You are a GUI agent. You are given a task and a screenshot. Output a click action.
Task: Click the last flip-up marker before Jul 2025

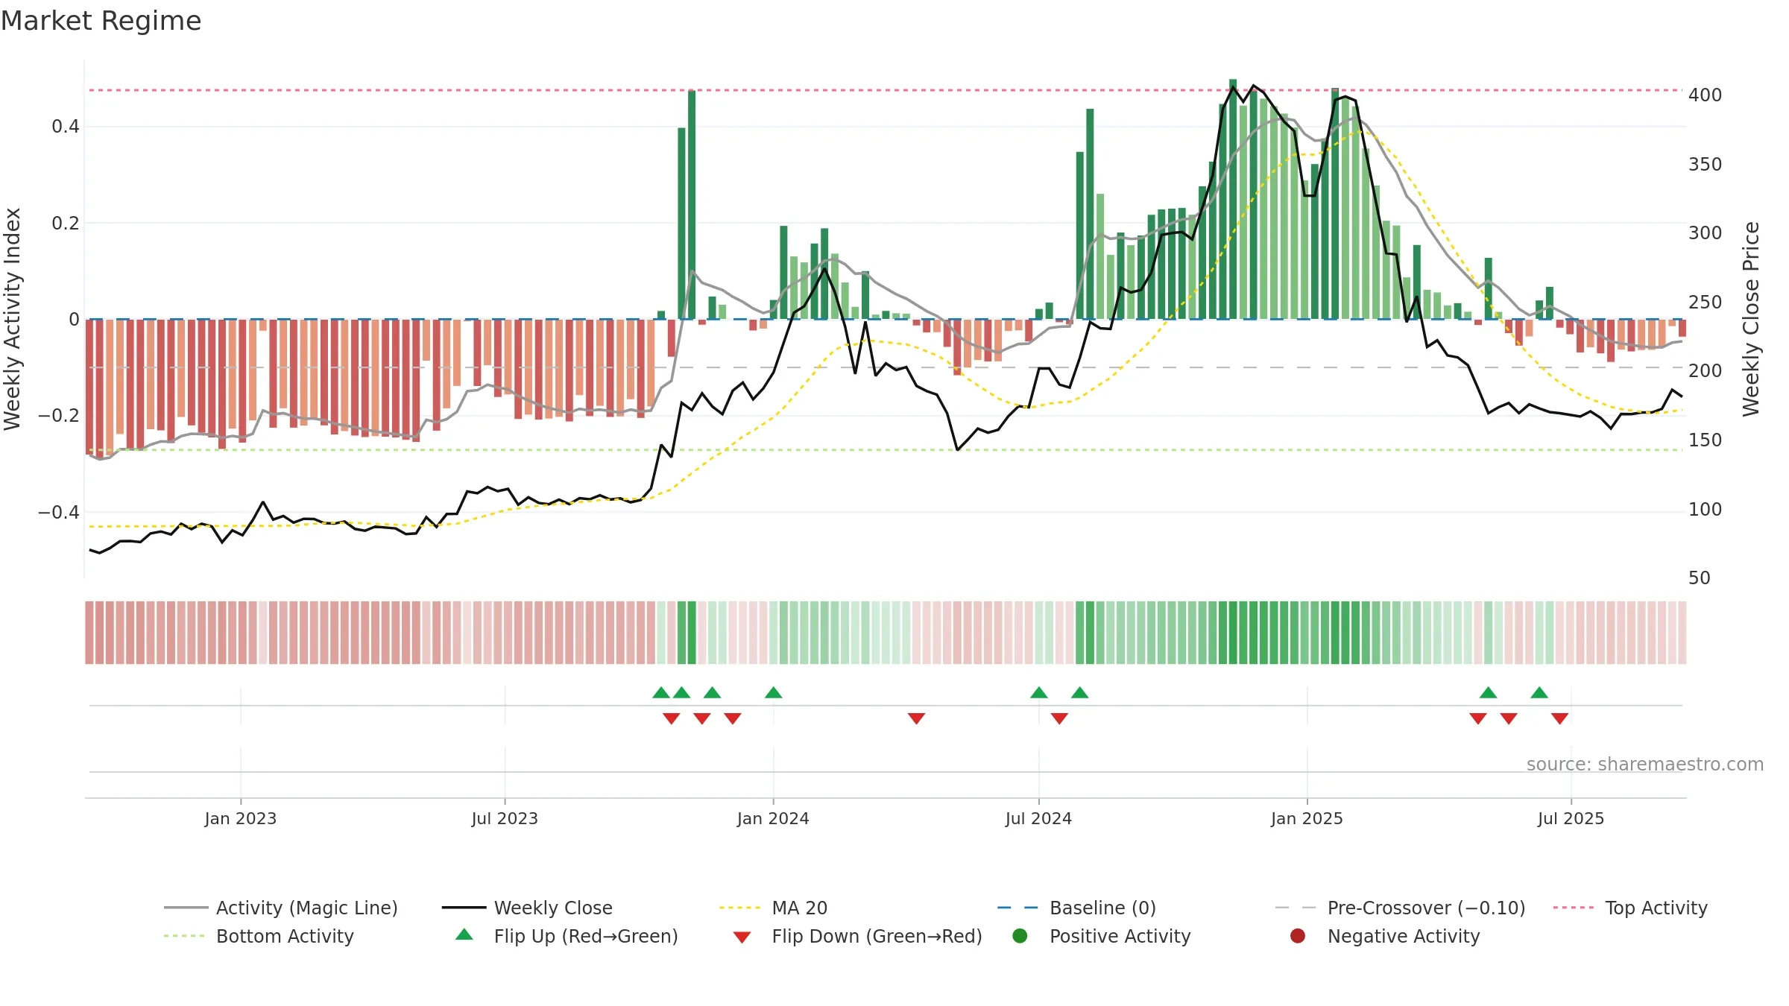pos(1539,693)
